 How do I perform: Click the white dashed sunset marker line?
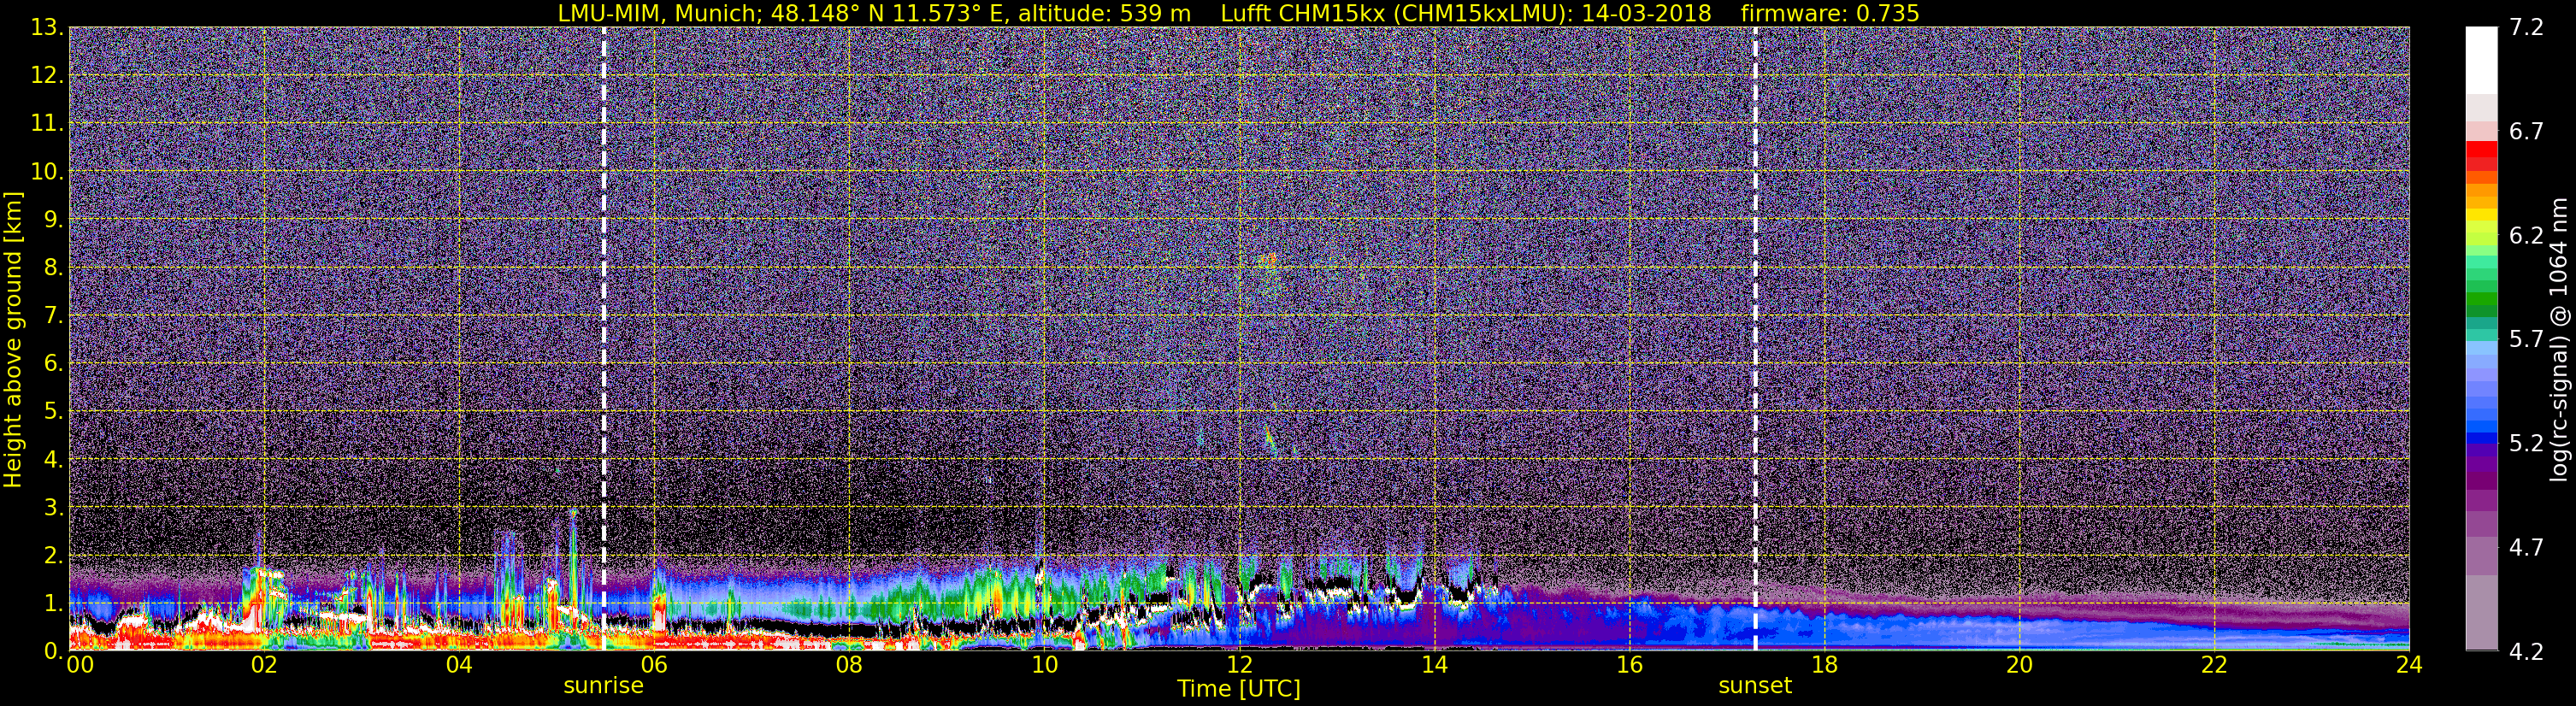tap(1755, 338)
